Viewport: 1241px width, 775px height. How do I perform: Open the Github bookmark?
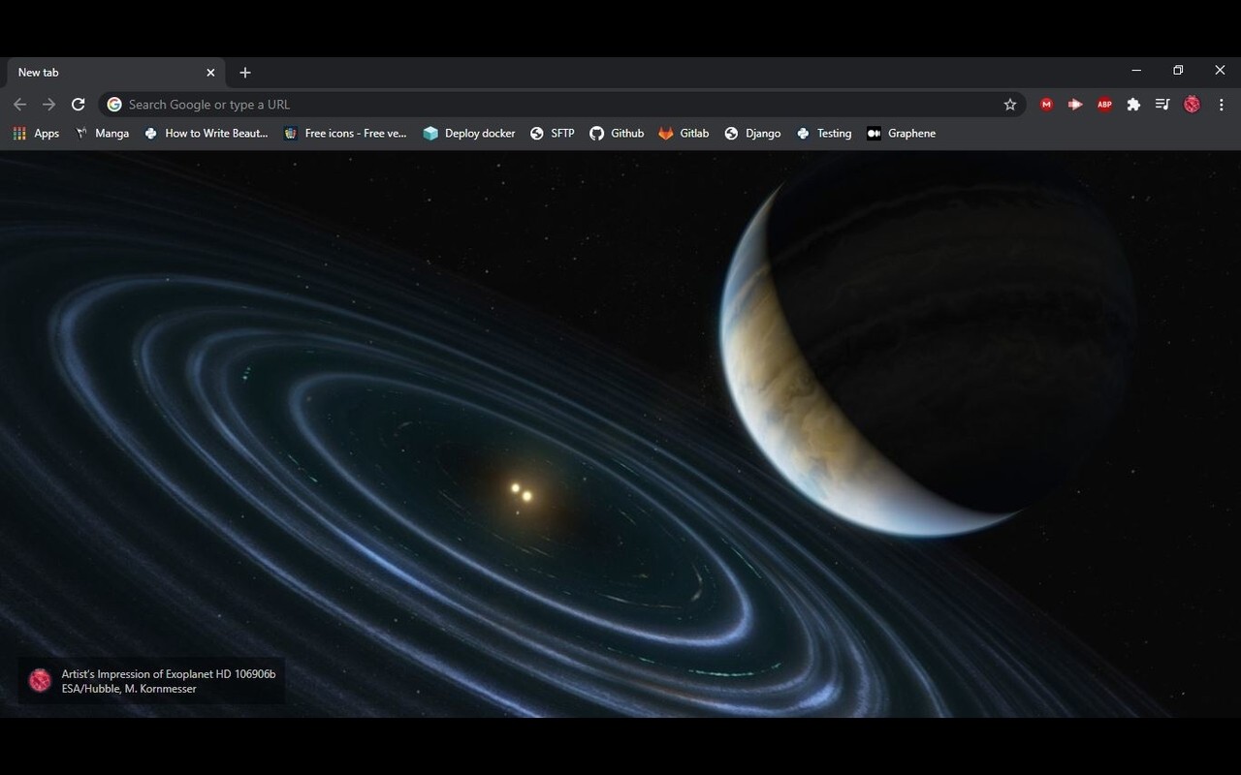pyautogui.click(x=617, y=134)
